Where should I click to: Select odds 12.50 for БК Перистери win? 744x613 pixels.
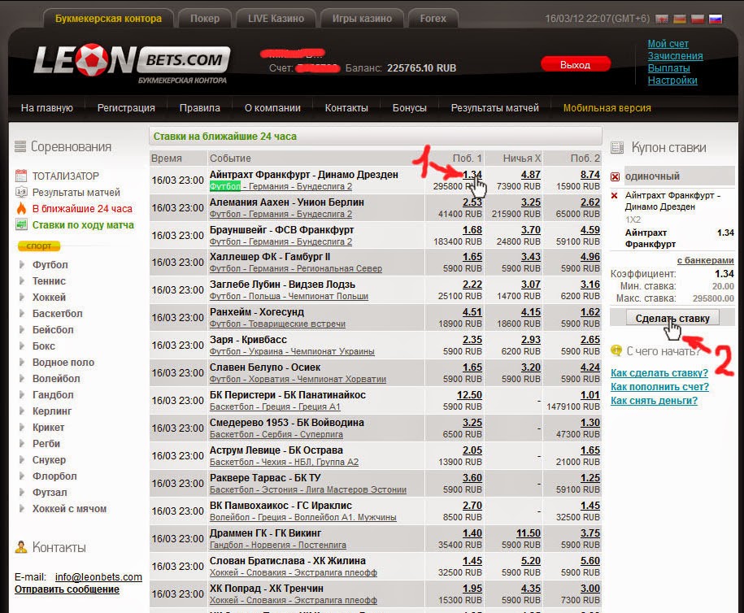click(469, 395)
